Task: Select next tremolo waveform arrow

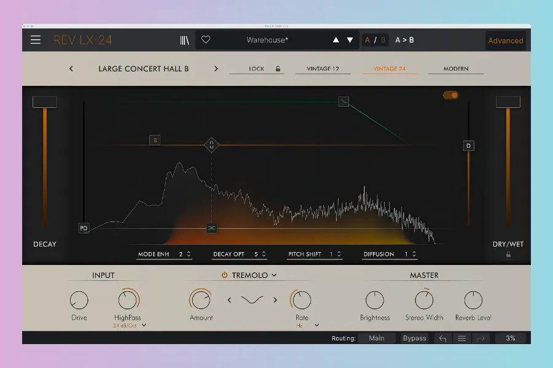Action: click(x=275, y=300)
